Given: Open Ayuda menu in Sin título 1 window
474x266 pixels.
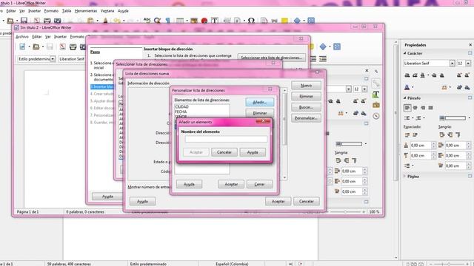Looking at the screenshot, I should tap(123, 11).
